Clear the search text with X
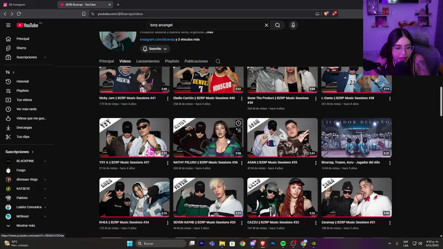 [x=266, y=25]
